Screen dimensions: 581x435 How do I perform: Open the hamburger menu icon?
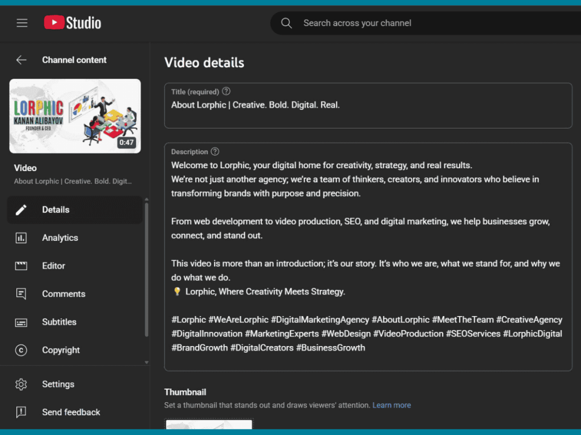(22, 23)
